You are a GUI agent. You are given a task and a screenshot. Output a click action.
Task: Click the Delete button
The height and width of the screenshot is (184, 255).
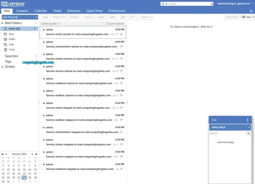101,17
